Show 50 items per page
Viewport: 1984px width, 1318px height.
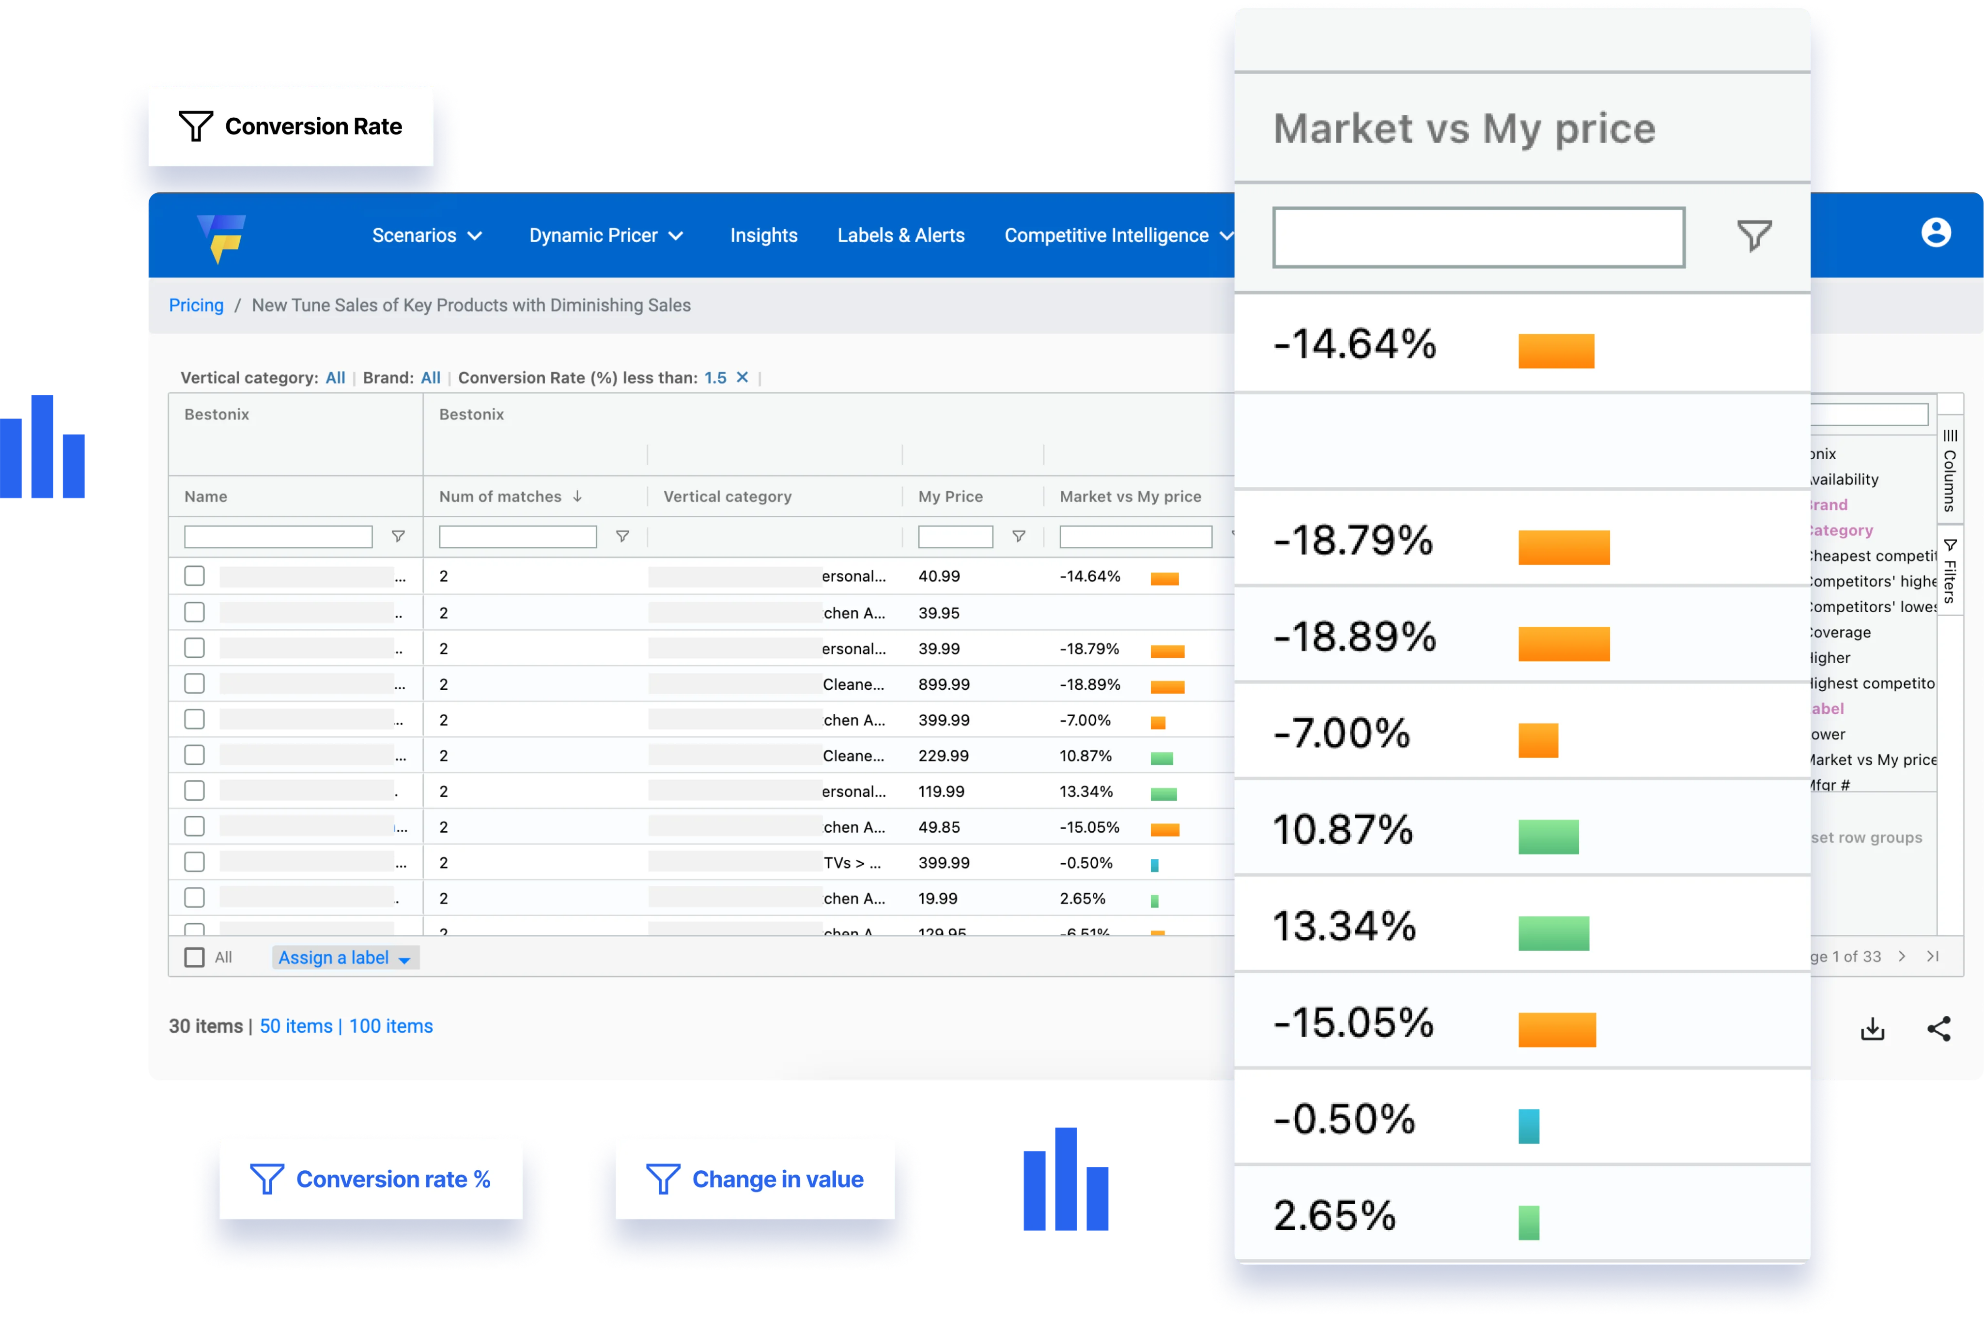pos(296,1026)
